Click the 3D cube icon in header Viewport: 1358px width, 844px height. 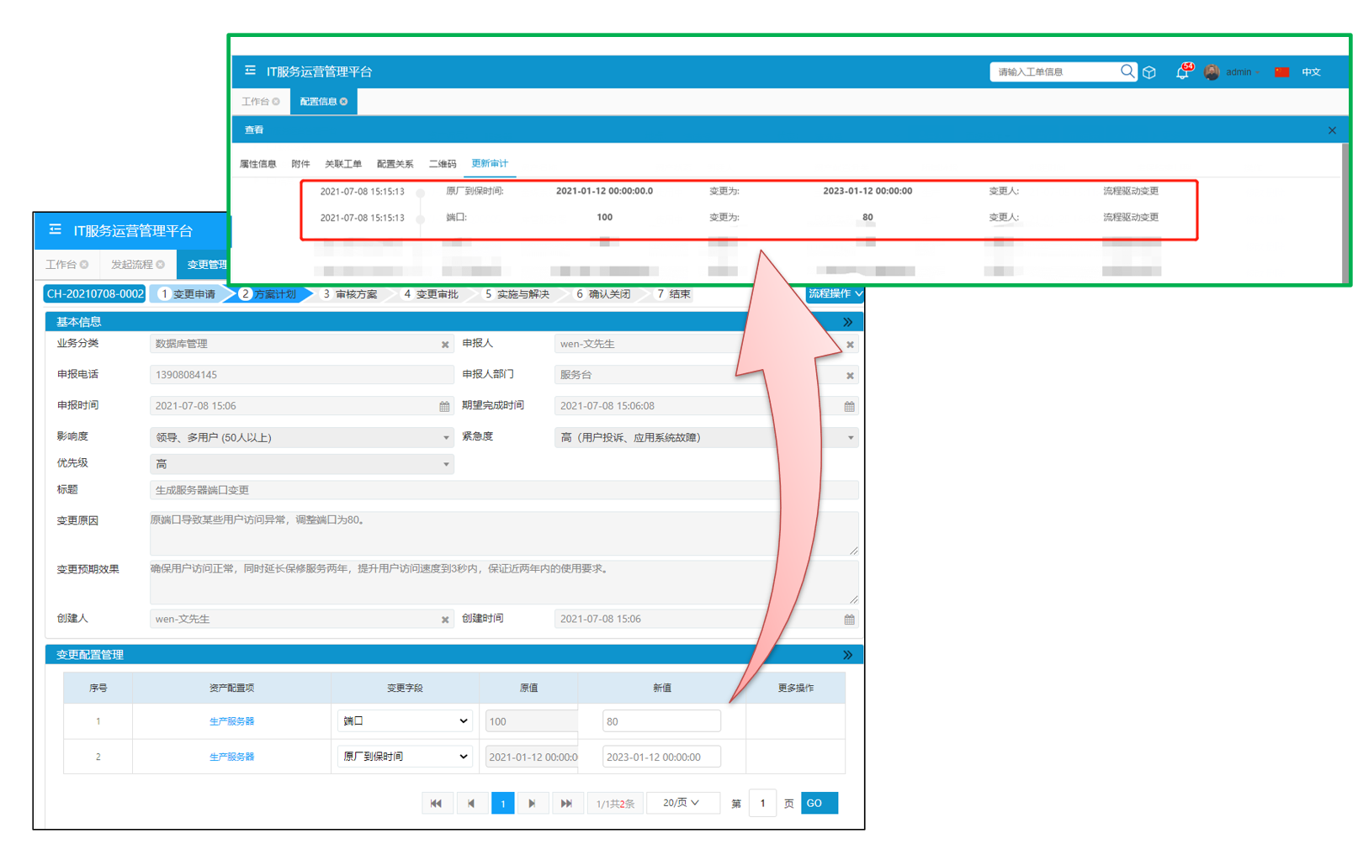point(1149,72)
